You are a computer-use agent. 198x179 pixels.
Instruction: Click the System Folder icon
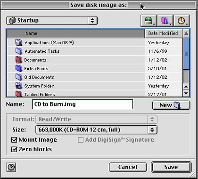pyautogui.click(x=19, y=86)
